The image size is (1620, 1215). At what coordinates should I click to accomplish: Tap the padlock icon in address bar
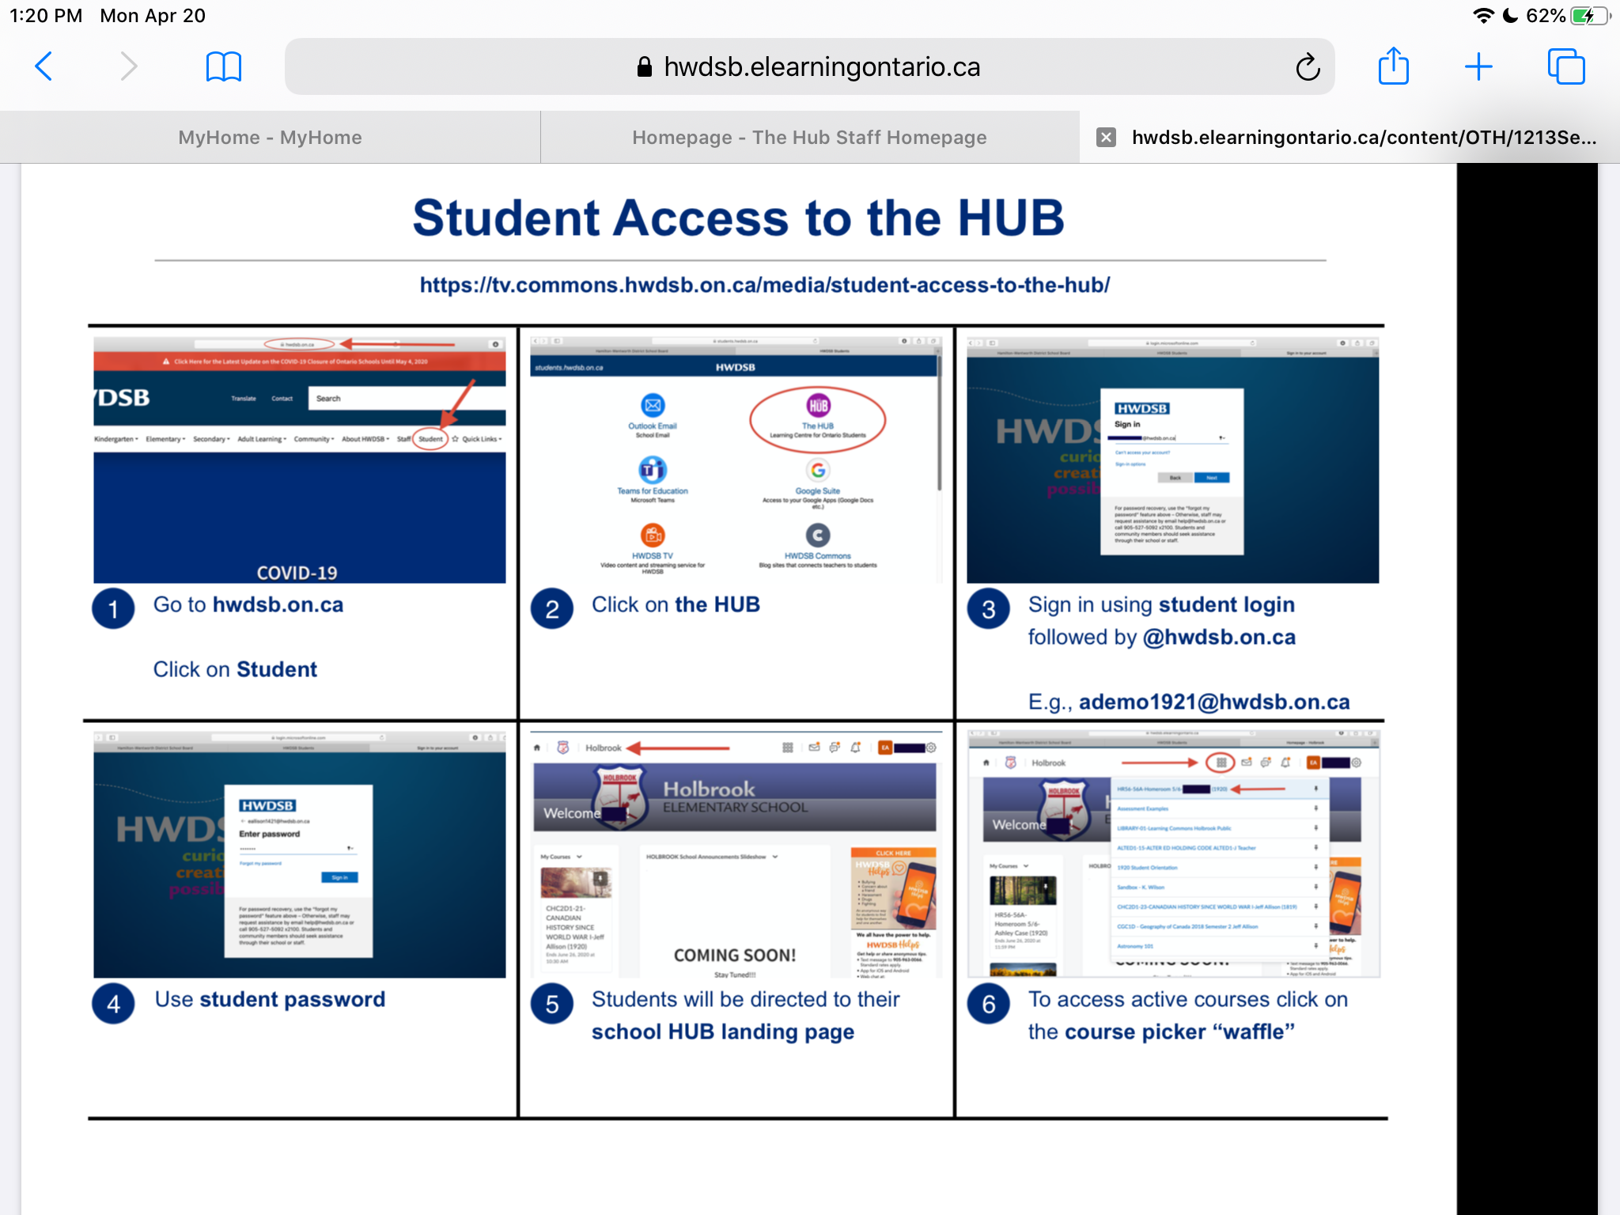pos(645,67)
